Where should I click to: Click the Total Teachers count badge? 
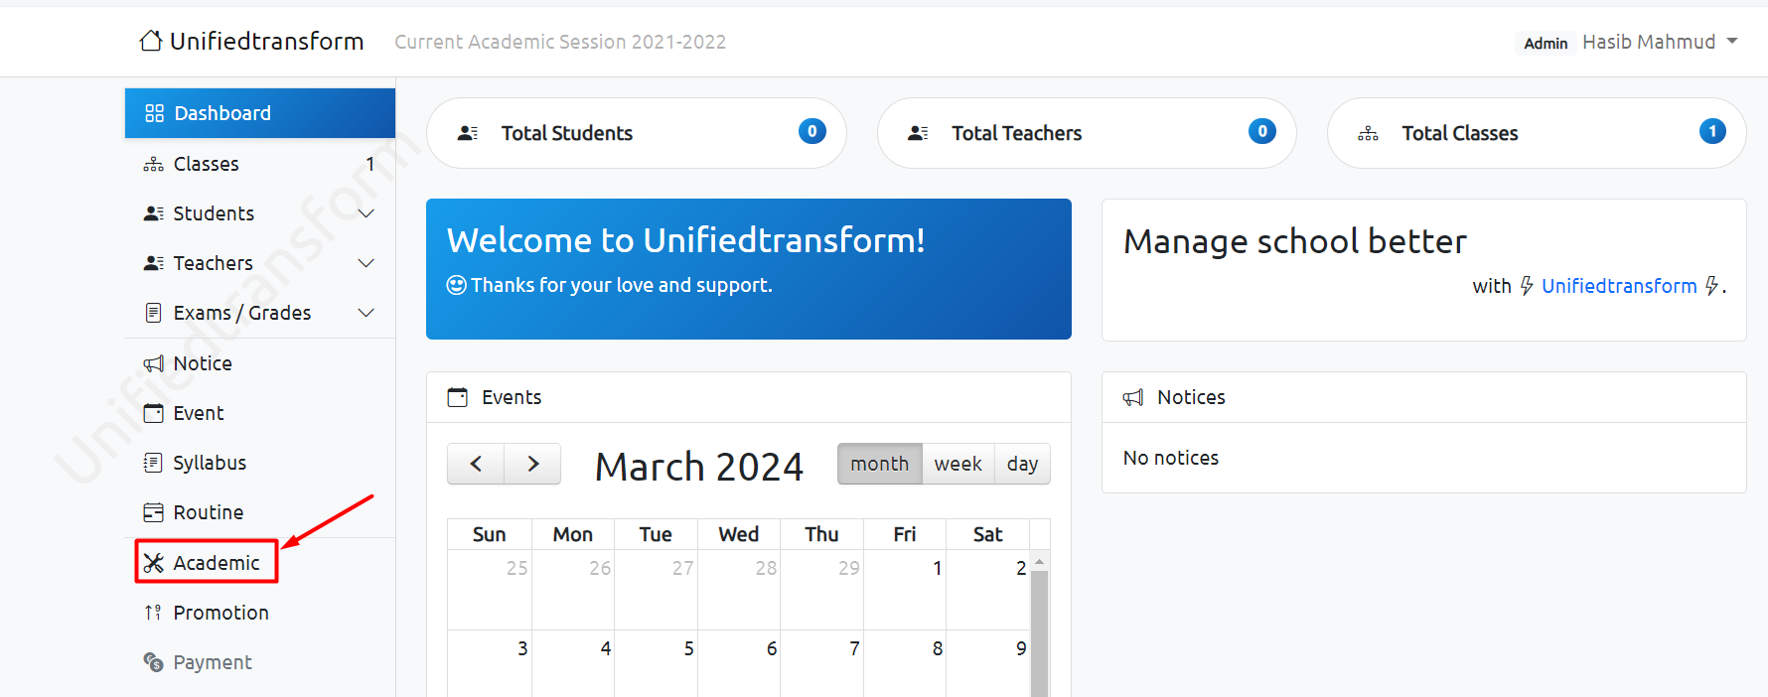point(1262,131)
